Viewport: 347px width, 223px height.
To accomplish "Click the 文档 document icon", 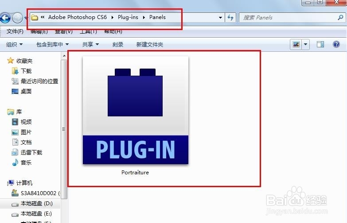I will tap(15, 142).
